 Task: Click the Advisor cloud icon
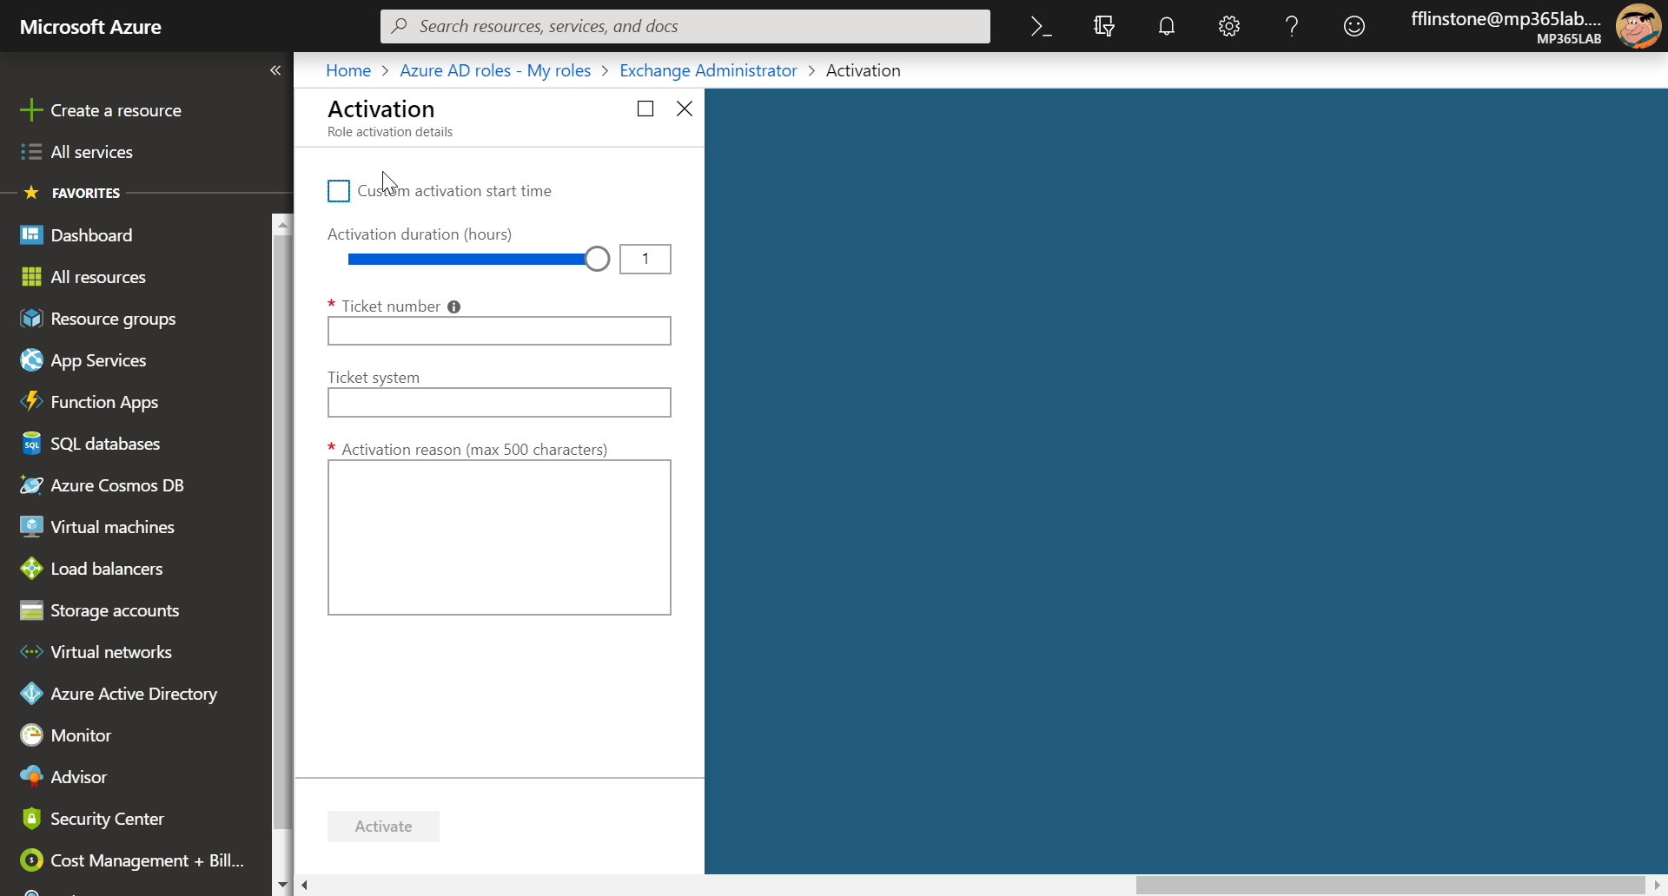click(x=31, y=777)
